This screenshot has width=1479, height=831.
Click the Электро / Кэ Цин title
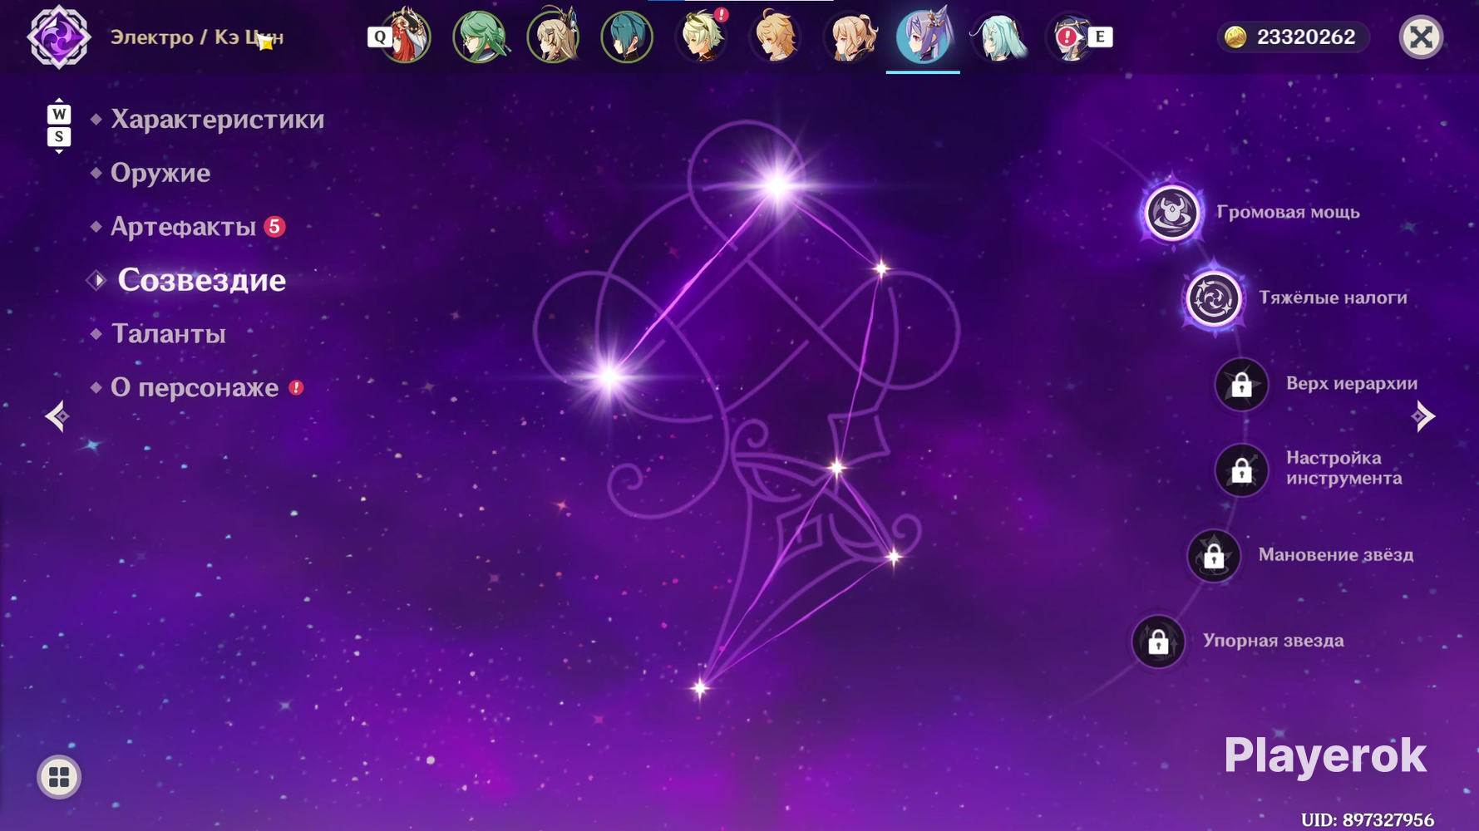pos(197,37)
